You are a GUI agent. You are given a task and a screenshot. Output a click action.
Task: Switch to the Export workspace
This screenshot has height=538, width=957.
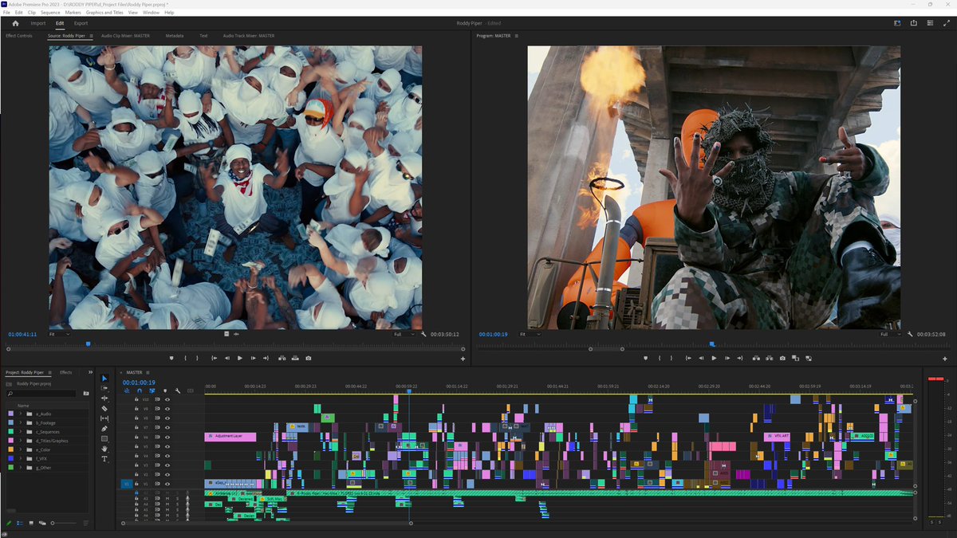click(81, 22)
